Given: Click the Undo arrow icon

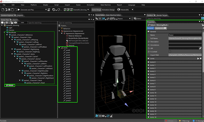Looking at the screenshot, I should tap(54, 10).
